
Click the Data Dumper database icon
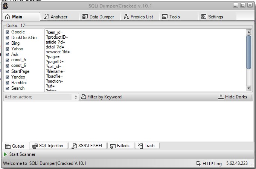(x=85, y=17)
